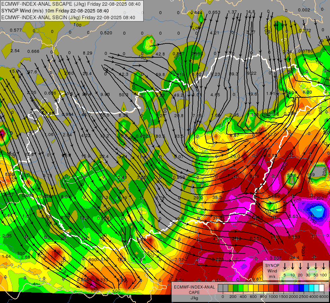Viewport: 330px width, 303px height.
Task: Click the 20 m/s arrow in SYNOP Wind legend
Action: click(x=300, y=266)
